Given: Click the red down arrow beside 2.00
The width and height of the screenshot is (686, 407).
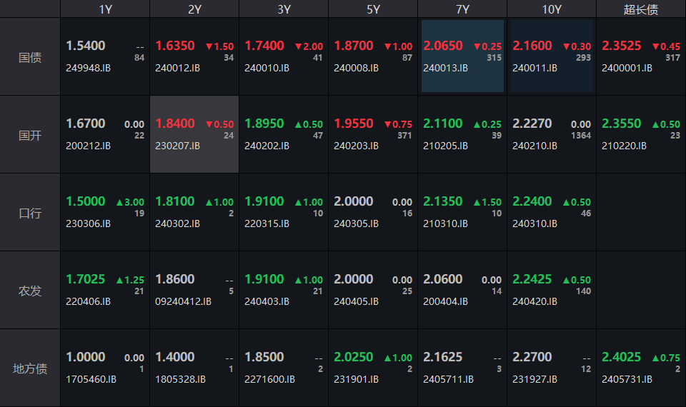Looking at the screenshot, I should pos(299,46).
